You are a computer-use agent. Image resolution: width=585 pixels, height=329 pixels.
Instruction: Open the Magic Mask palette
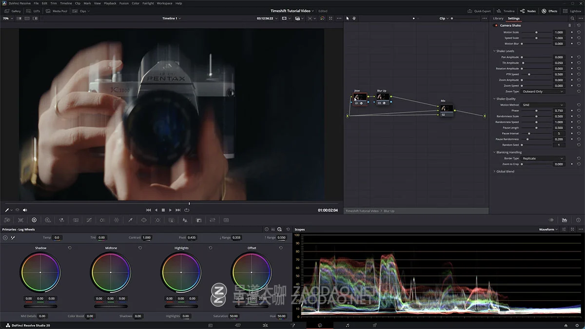171,220
